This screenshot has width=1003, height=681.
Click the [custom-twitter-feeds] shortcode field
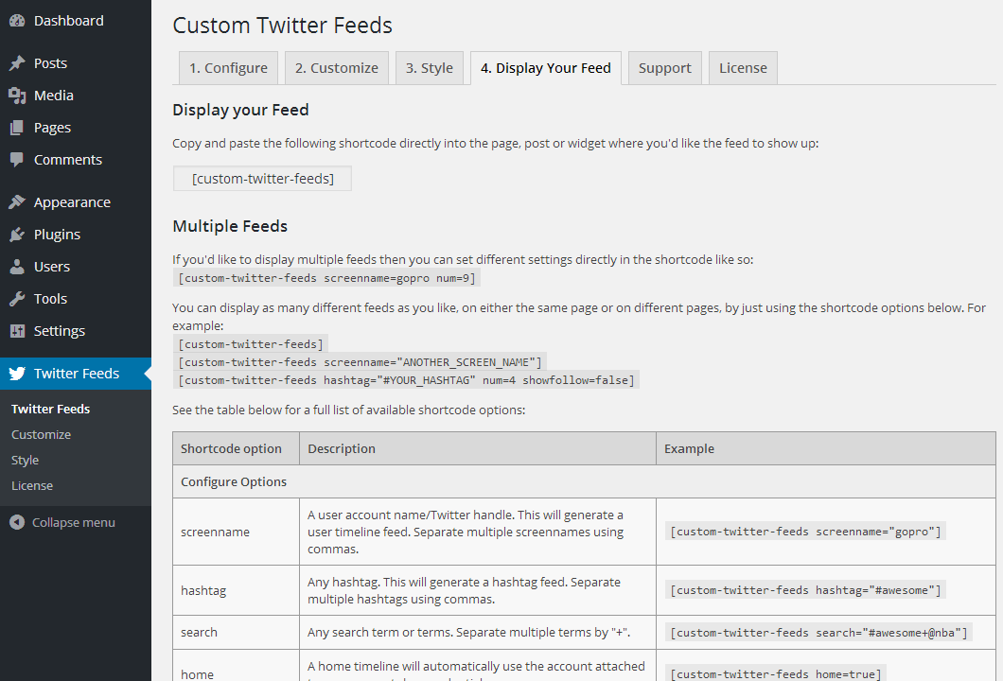pyautogui.click(x=262, y=178)
